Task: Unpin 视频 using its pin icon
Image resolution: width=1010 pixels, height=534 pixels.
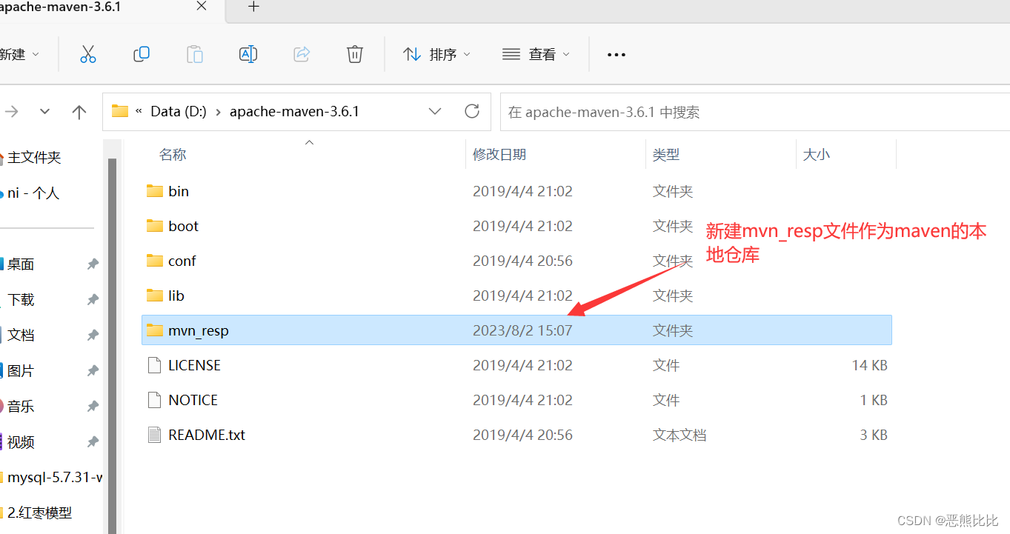Action: tap(93, 441)
